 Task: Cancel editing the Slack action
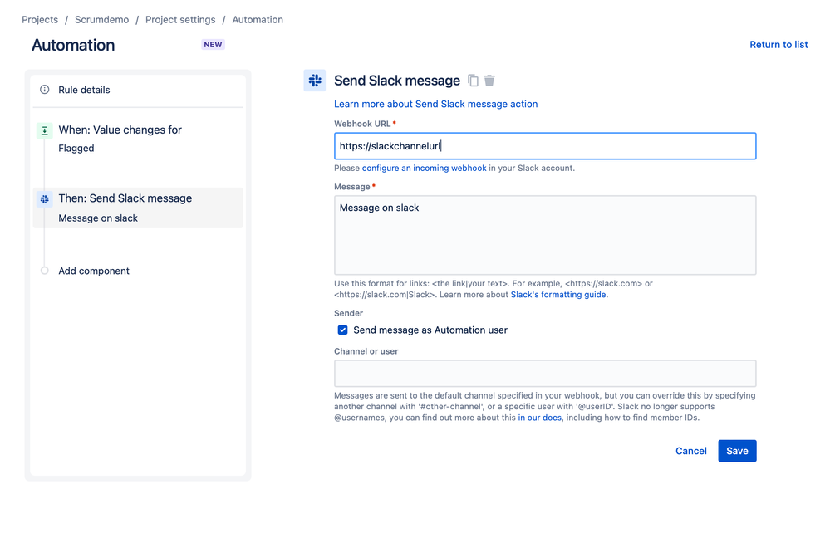point(690,451)
